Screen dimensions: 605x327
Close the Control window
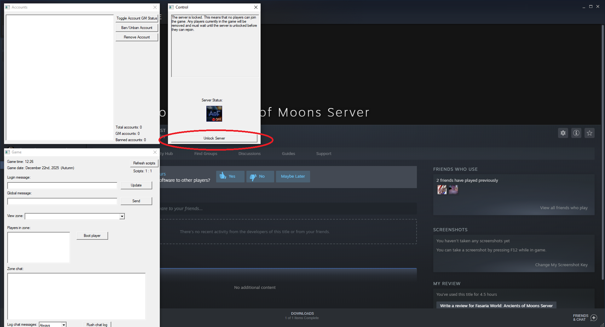pos(256,7)
